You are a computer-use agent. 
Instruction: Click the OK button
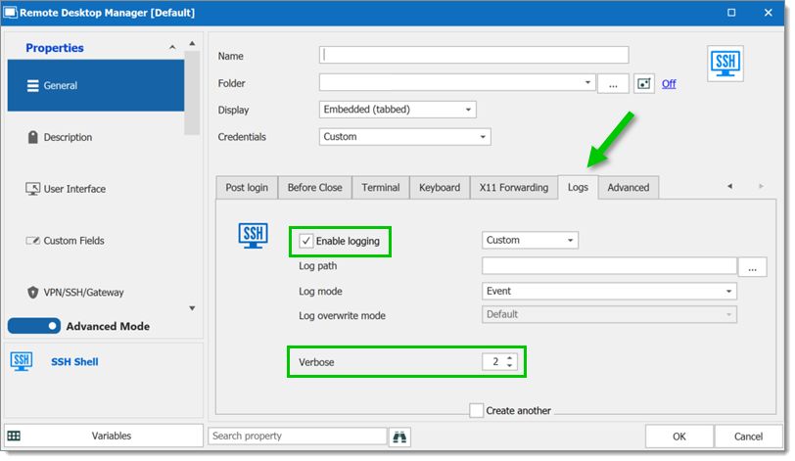679,437
